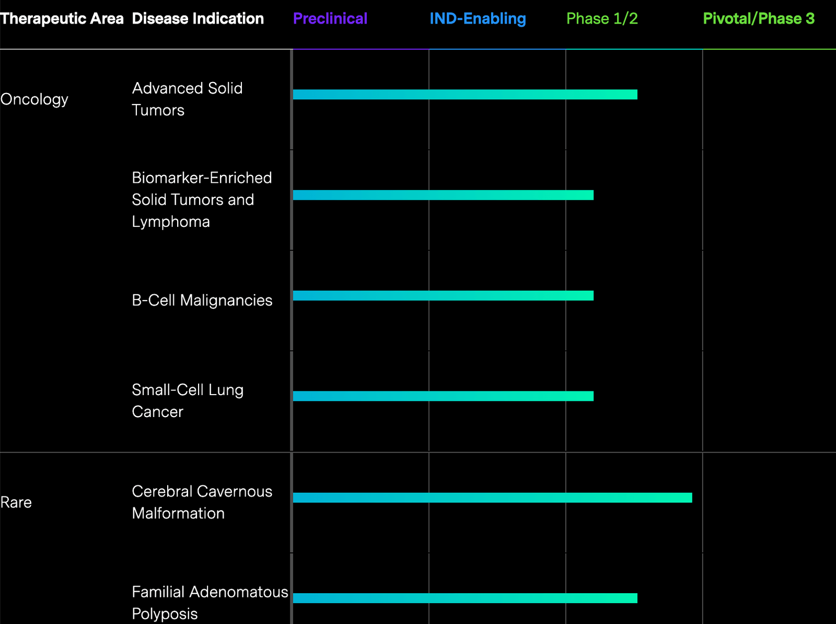Click the Advanced Solid Tumors progress bar
836x624 pixels.
pos(465,95)
